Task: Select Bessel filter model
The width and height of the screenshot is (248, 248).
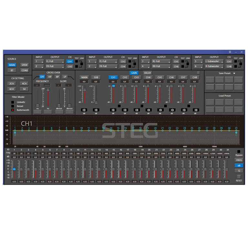Action: [x=13, y=106]
